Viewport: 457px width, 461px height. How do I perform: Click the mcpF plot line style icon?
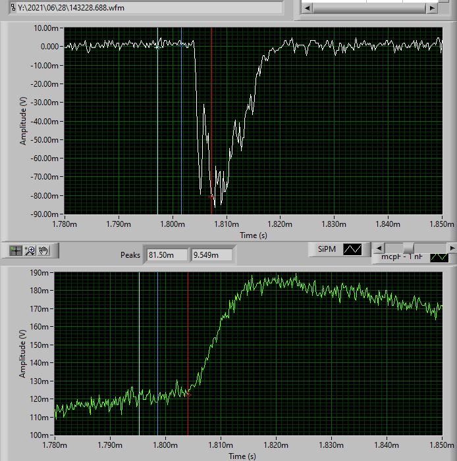438,258
